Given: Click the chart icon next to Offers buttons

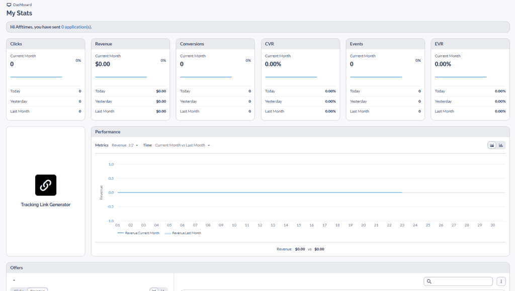Looking at the screenshot, I should tap(154, 290).
